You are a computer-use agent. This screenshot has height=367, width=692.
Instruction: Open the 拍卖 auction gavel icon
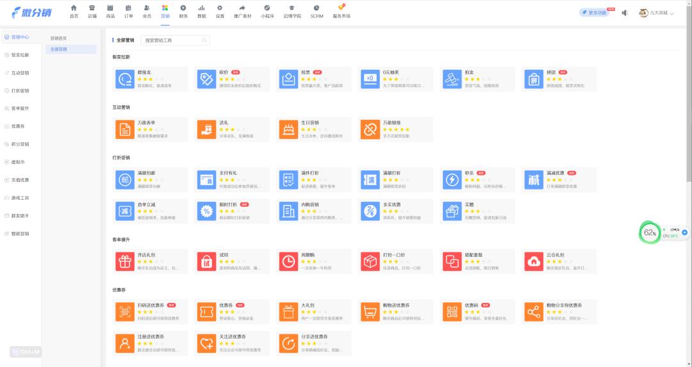(x=451, y=79)
